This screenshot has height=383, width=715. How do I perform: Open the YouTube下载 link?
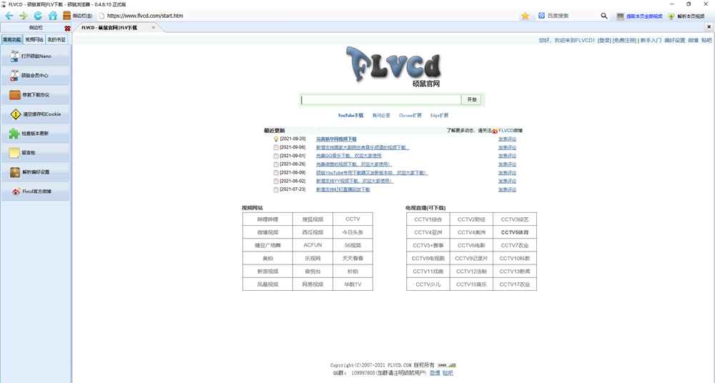click(350, 116)
